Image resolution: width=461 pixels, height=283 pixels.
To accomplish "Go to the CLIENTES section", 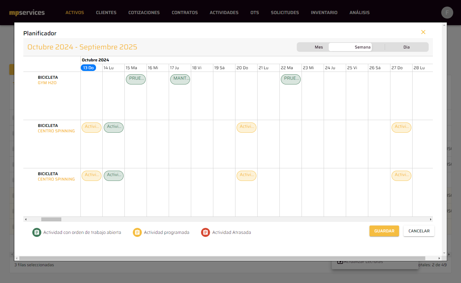I will (x=106, y=13).
